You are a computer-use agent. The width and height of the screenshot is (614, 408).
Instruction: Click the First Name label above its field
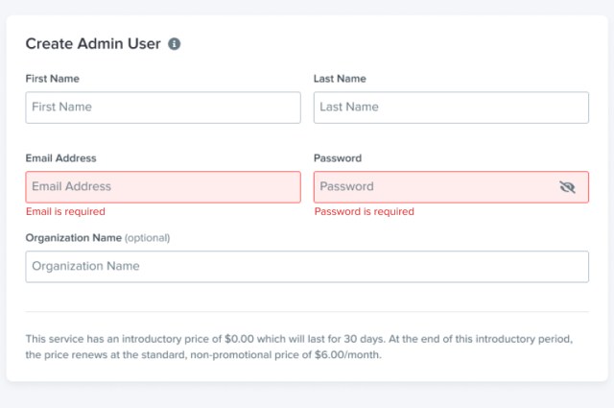[x=53, y=79]
